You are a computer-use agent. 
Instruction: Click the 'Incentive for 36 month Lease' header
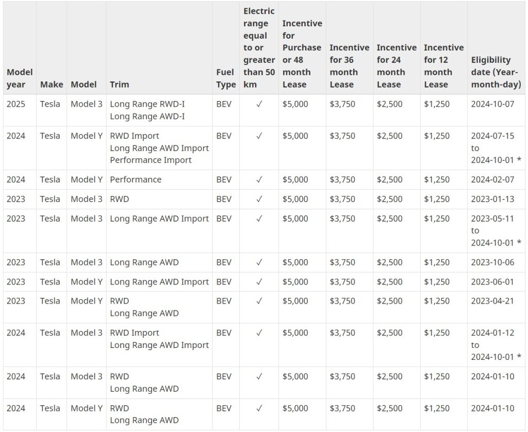(349, 66)
